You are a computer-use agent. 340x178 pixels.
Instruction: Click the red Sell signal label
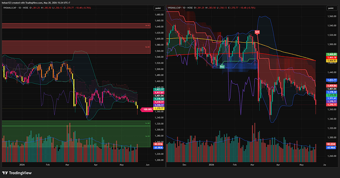pyautogui.click(x=257, y=32)
